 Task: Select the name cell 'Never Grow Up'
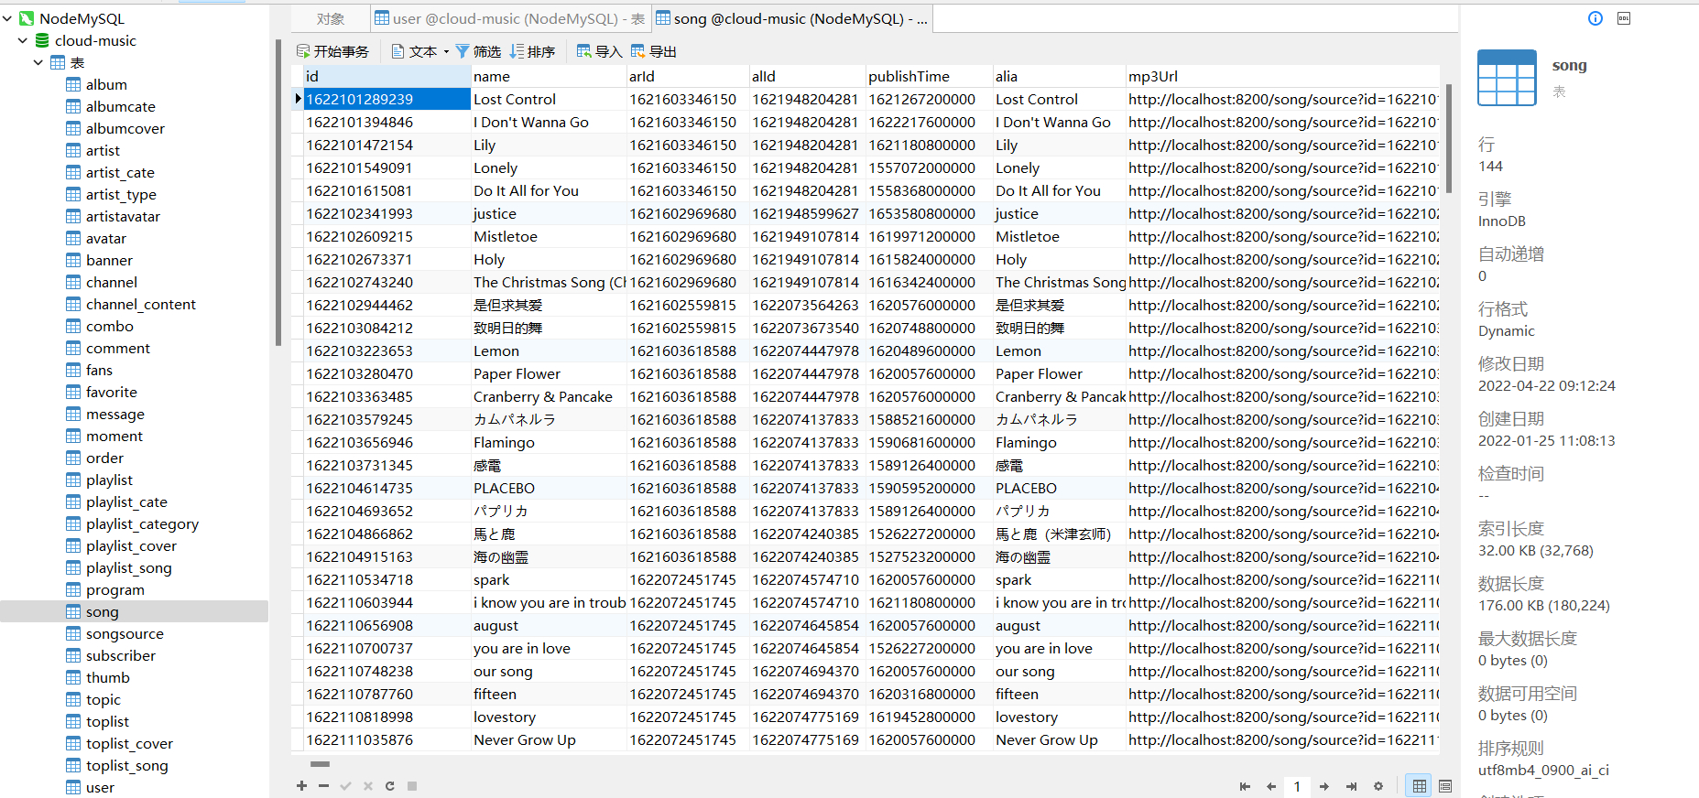click(x=549, y=739)
